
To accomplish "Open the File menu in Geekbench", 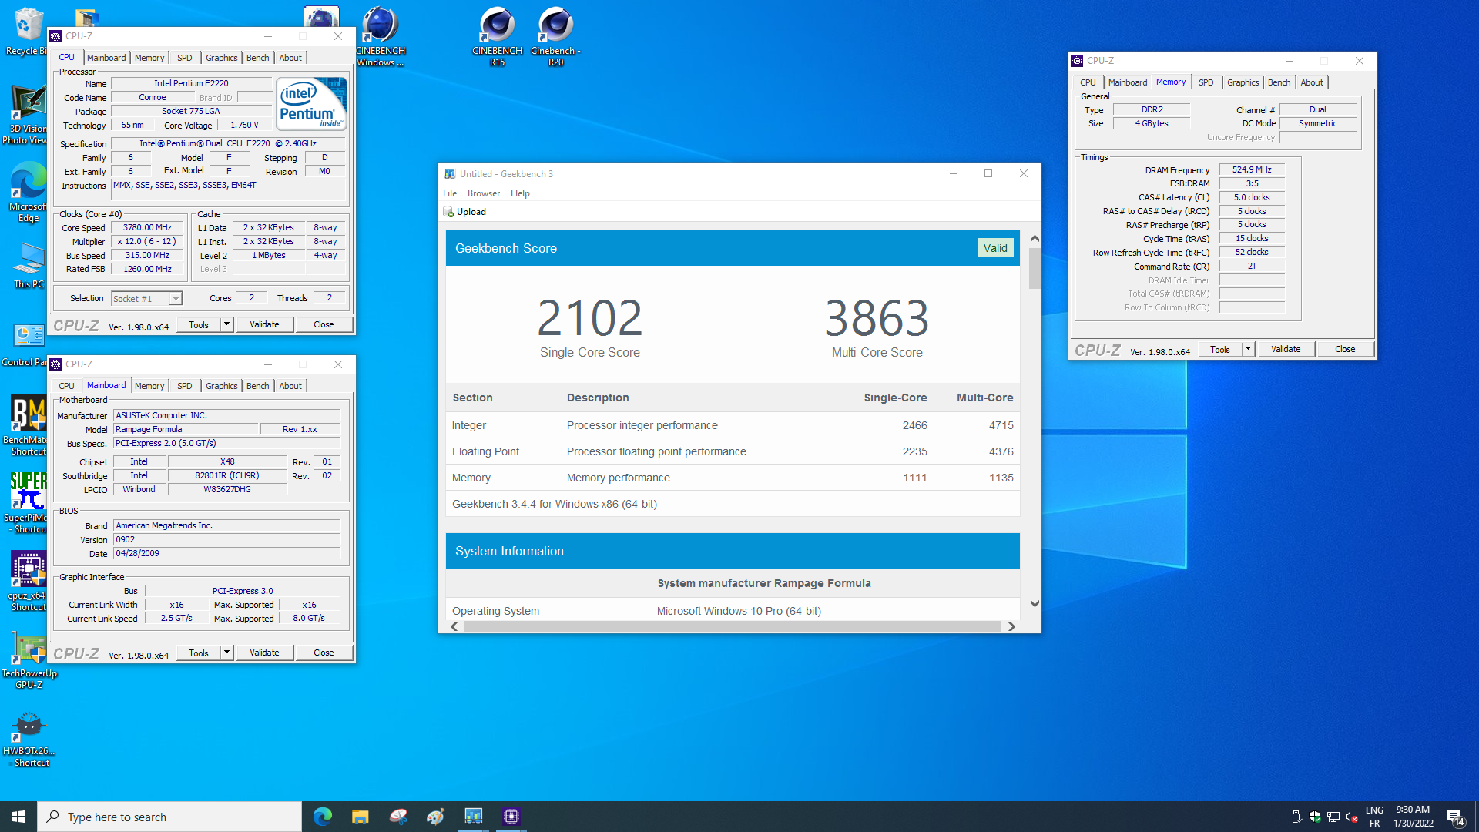I will click(x=450, y=193).
